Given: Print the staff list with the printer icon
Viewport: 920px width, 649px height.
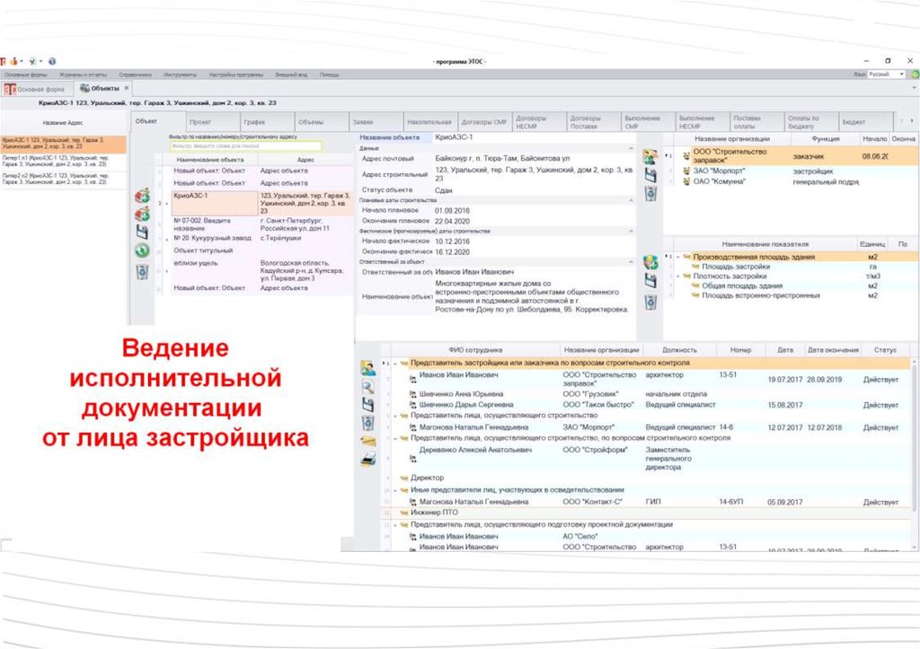Looking at the screenshot, I should click(367, 459).
